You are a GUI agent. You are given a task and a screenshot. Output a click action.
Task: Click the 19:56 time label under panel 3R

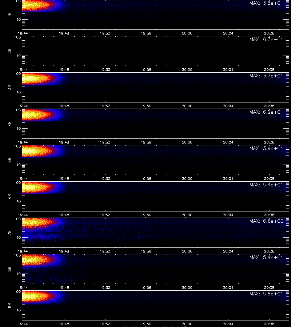(x=146, y=106)
